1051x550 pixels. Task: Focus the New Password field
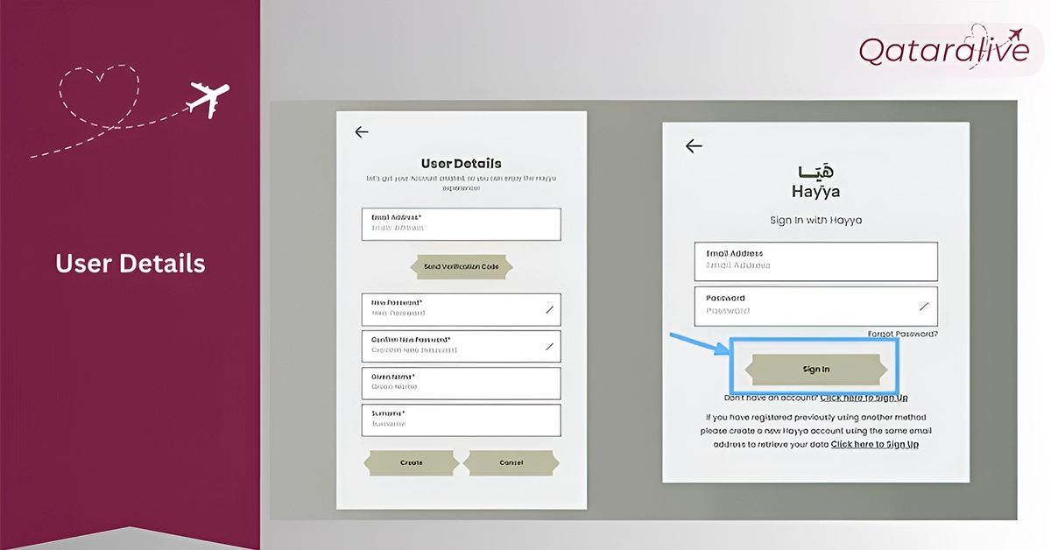[x=461, y=309]
